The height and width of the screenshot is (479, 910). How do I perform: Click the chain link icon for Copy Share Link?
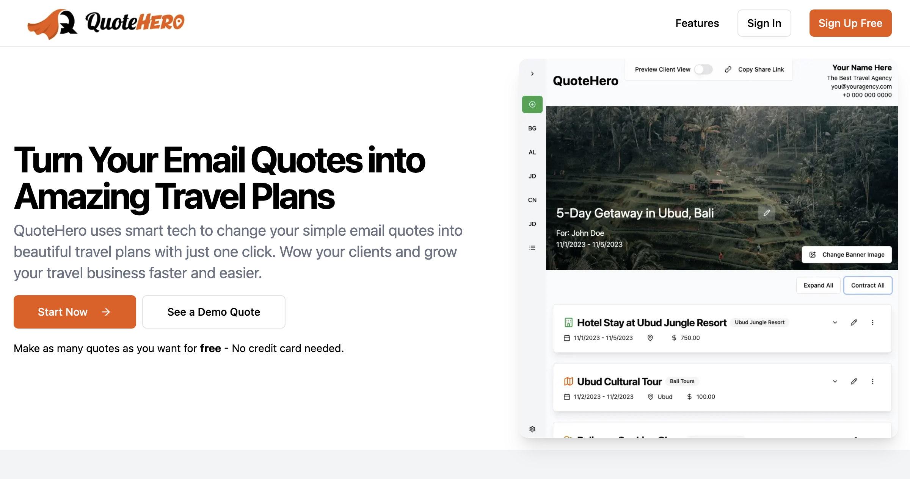click(728, 69)
